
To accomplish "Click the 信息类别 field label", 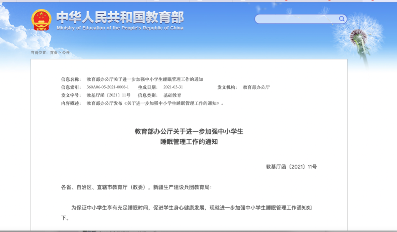I will tap(148, 95).
